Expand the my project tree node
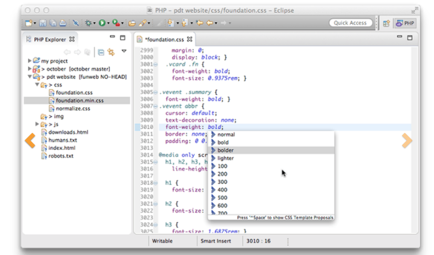 [30, 61]
